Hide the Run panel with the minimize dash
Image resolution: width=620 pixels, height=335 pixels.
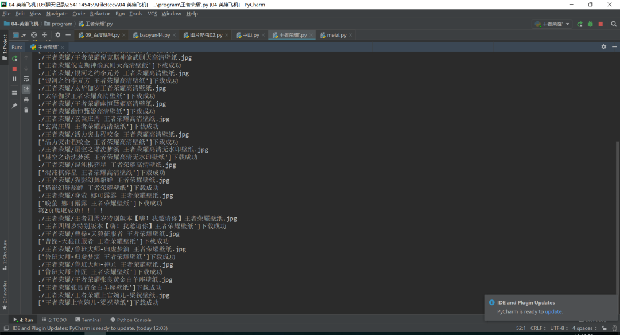pyautogui.click(x=614, y=46)
